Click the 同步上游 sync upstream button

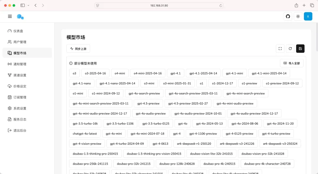point(78,49)
